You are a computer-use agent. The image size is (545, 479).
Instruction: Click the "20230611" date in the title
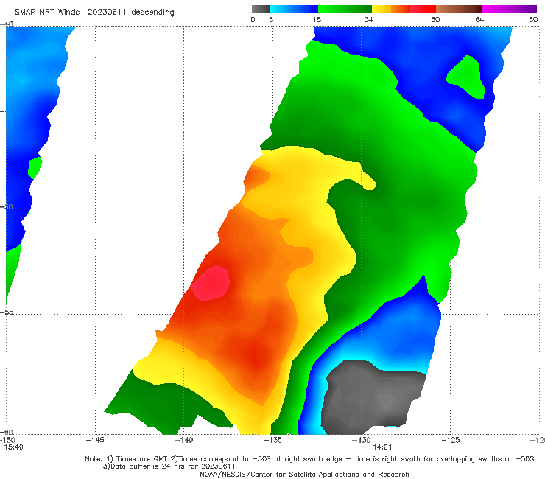106,12
